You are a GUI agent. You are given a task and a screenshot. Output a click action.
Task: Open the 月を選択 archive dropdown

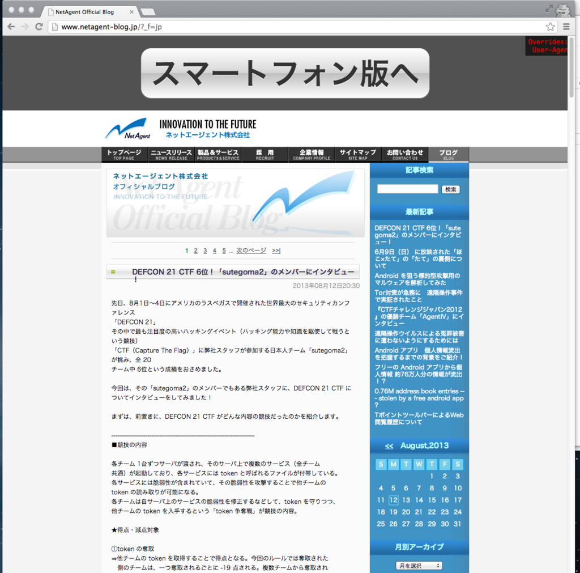(x=419, y=566)
